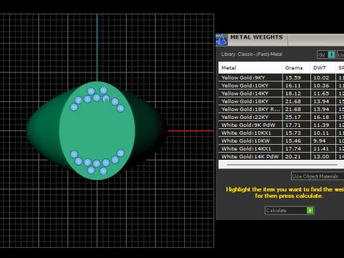344x258 pixels.
Task: Click the 11.39 DWT cell
Action: 323,125
